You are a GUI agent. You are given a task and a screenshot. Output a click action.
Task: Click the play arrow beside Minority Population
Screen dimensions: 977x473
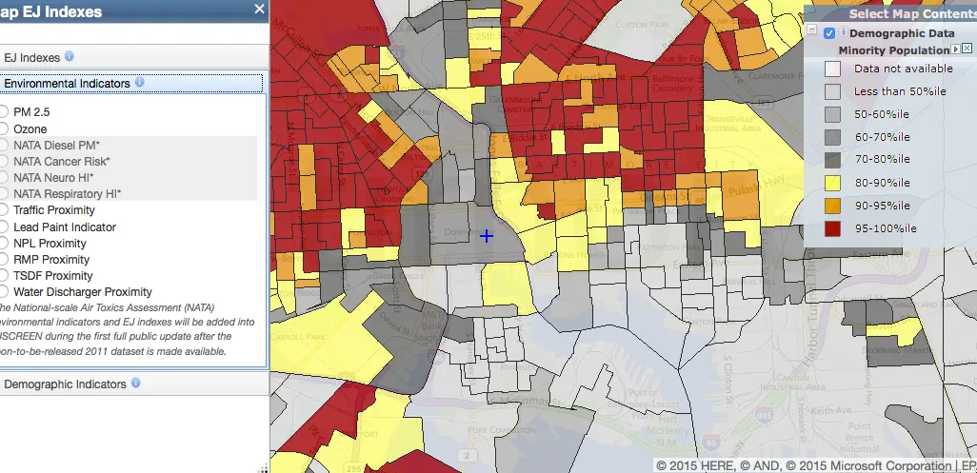[x=955, y=49]
